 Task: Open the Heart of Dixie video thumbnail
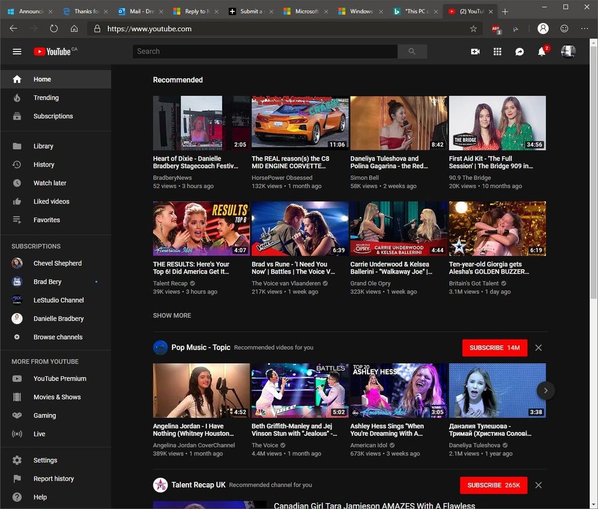pyautogui.click(x=201, y=123)
